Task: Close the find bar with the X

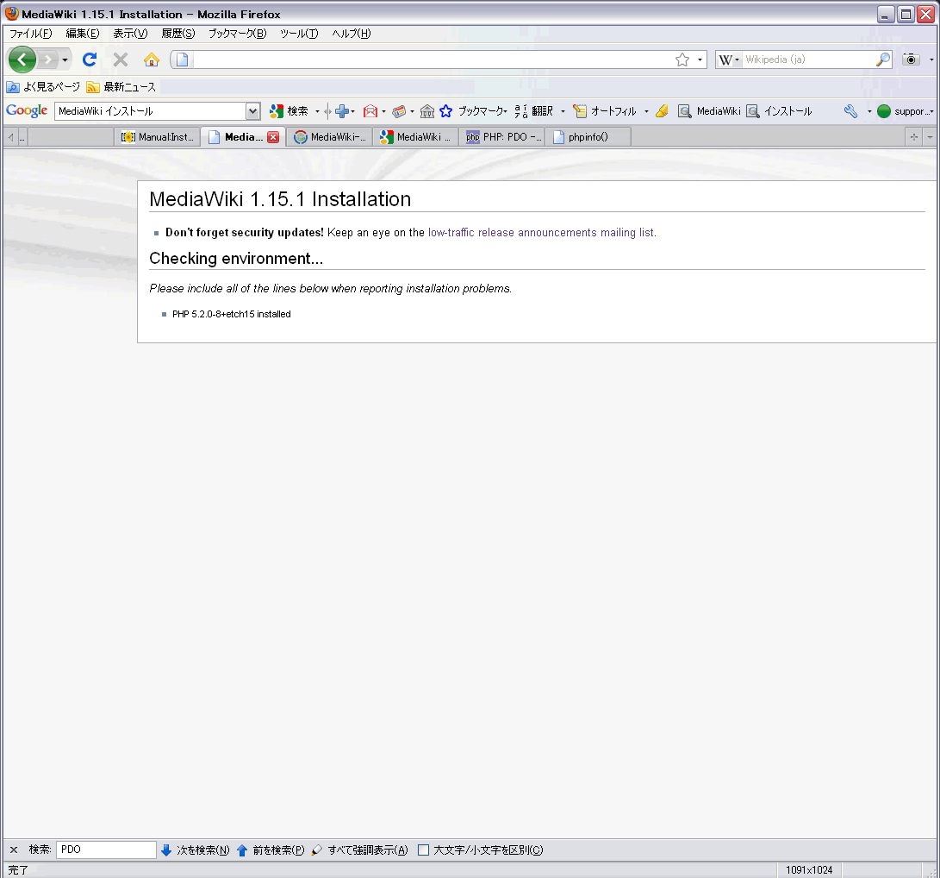Action: pyautogui.click(x=14, y=850)
